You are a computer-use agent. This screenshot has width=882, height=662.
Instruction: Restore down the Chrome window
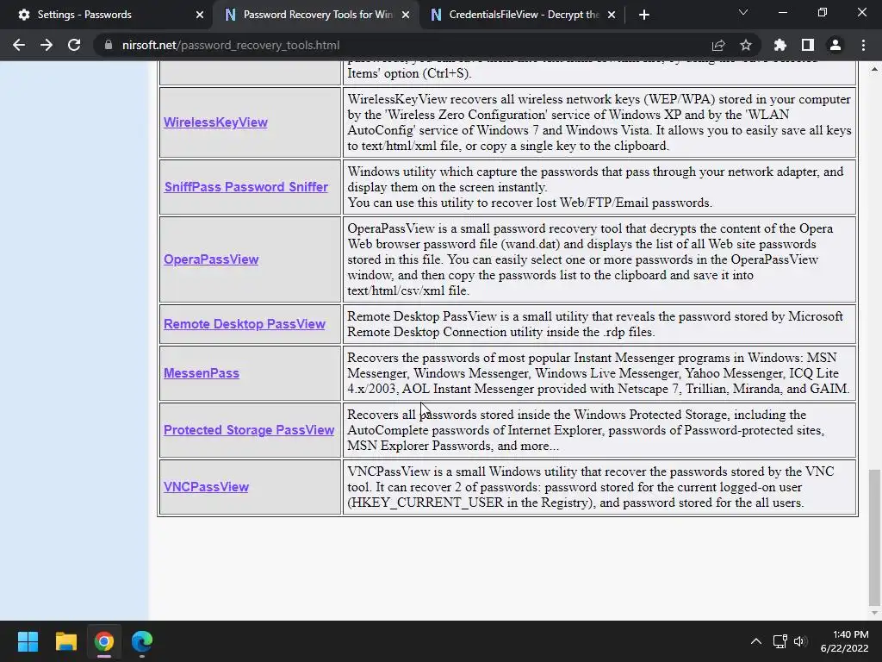[x=823, y=12]
